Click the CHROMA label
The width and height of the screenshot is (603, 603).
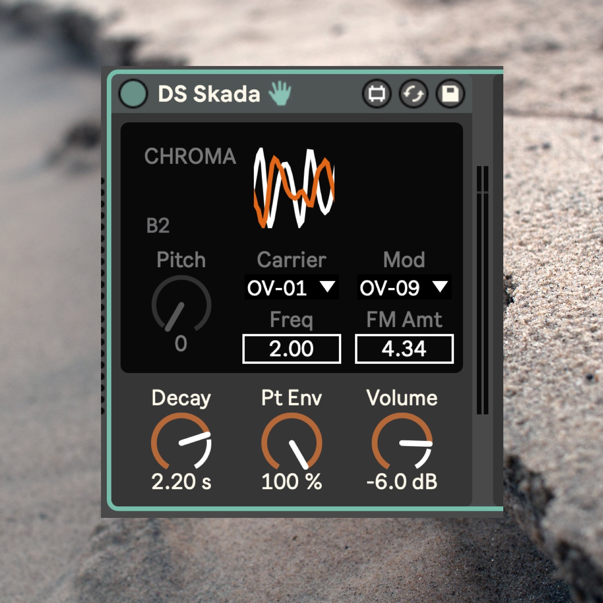click(190, 156)
